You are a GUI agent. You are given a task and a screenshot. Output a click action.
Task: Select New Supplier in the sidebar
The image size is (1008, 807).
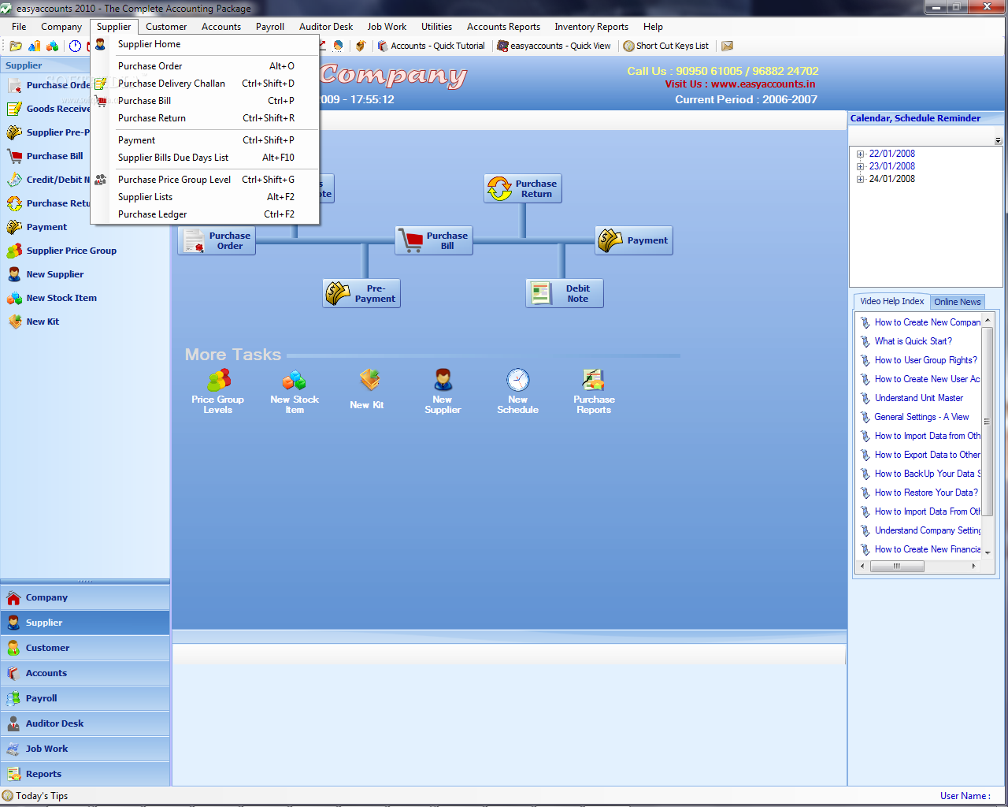(x=45, y=274)
